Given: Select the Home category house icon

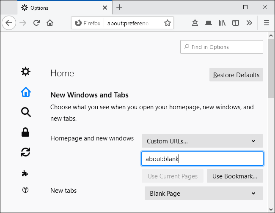Looking at the screenshot, I should [x=26, y=92].
